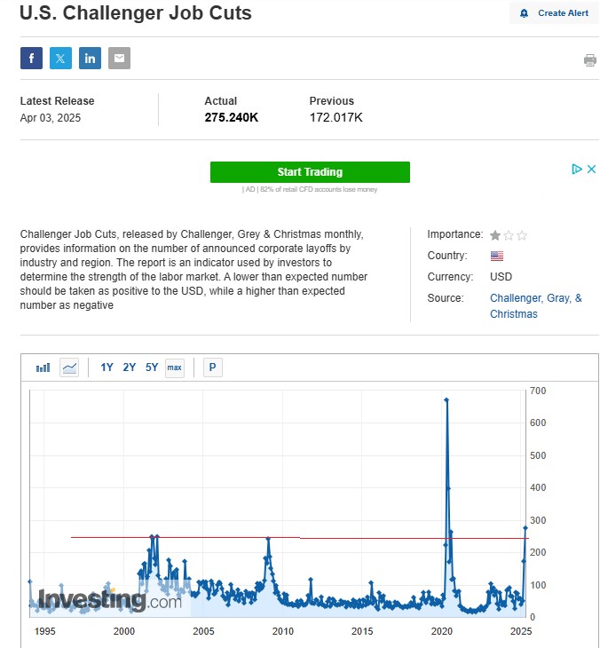Click the printer icon
600x648 pixels.
[589, 60]
